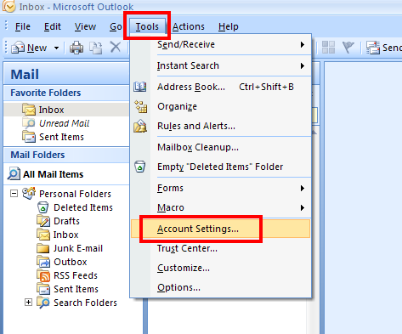This screenshot has height=334, width=402.
Task: Click the Outlook title bar icon
Action: (8, 6)
